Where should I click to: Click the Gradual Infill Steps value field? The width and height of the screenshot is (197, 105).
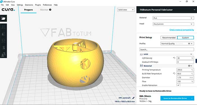185,62
